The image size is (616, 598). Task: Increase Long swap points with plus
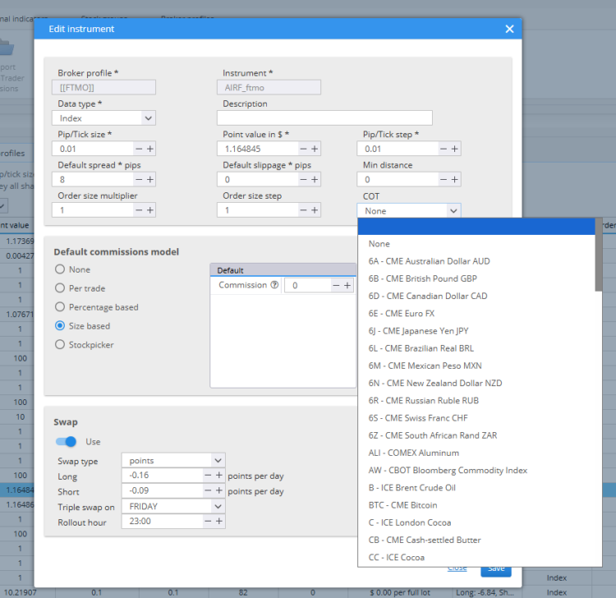pos(219,476)
